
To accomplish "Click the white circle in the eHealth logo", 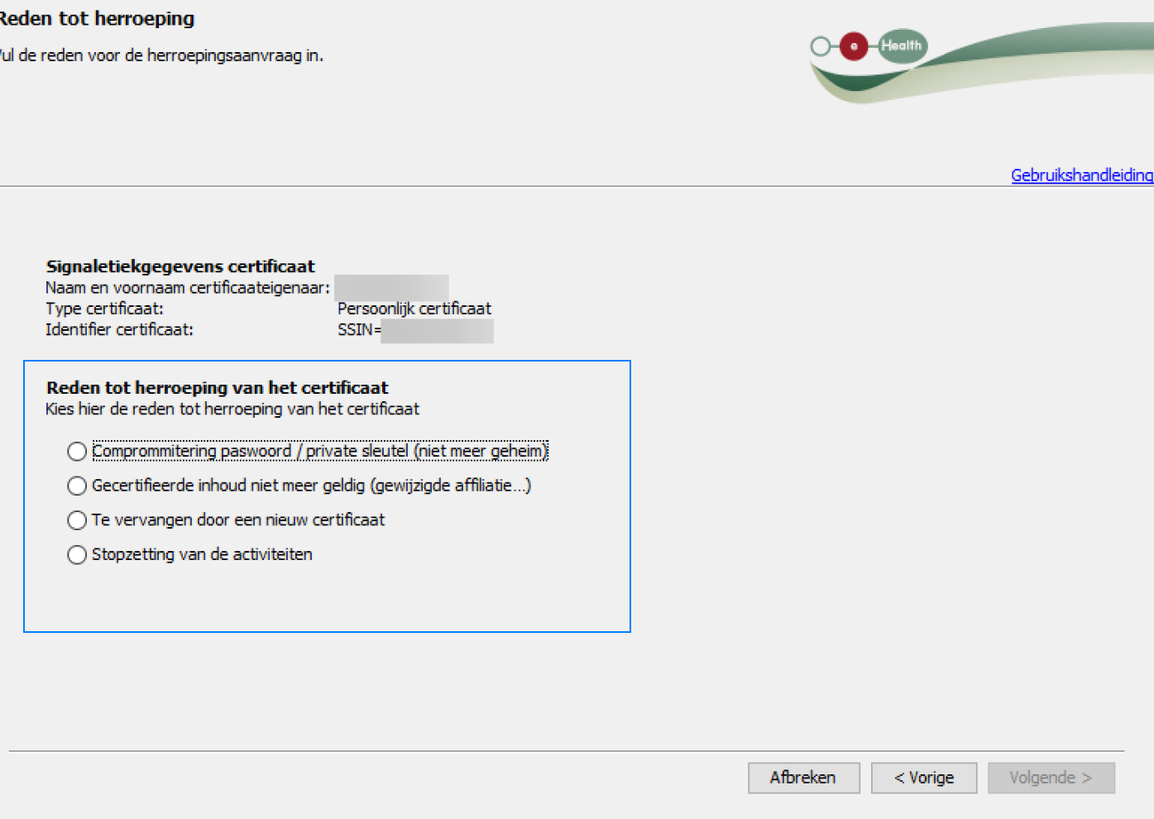I will (x=820, y=46).
